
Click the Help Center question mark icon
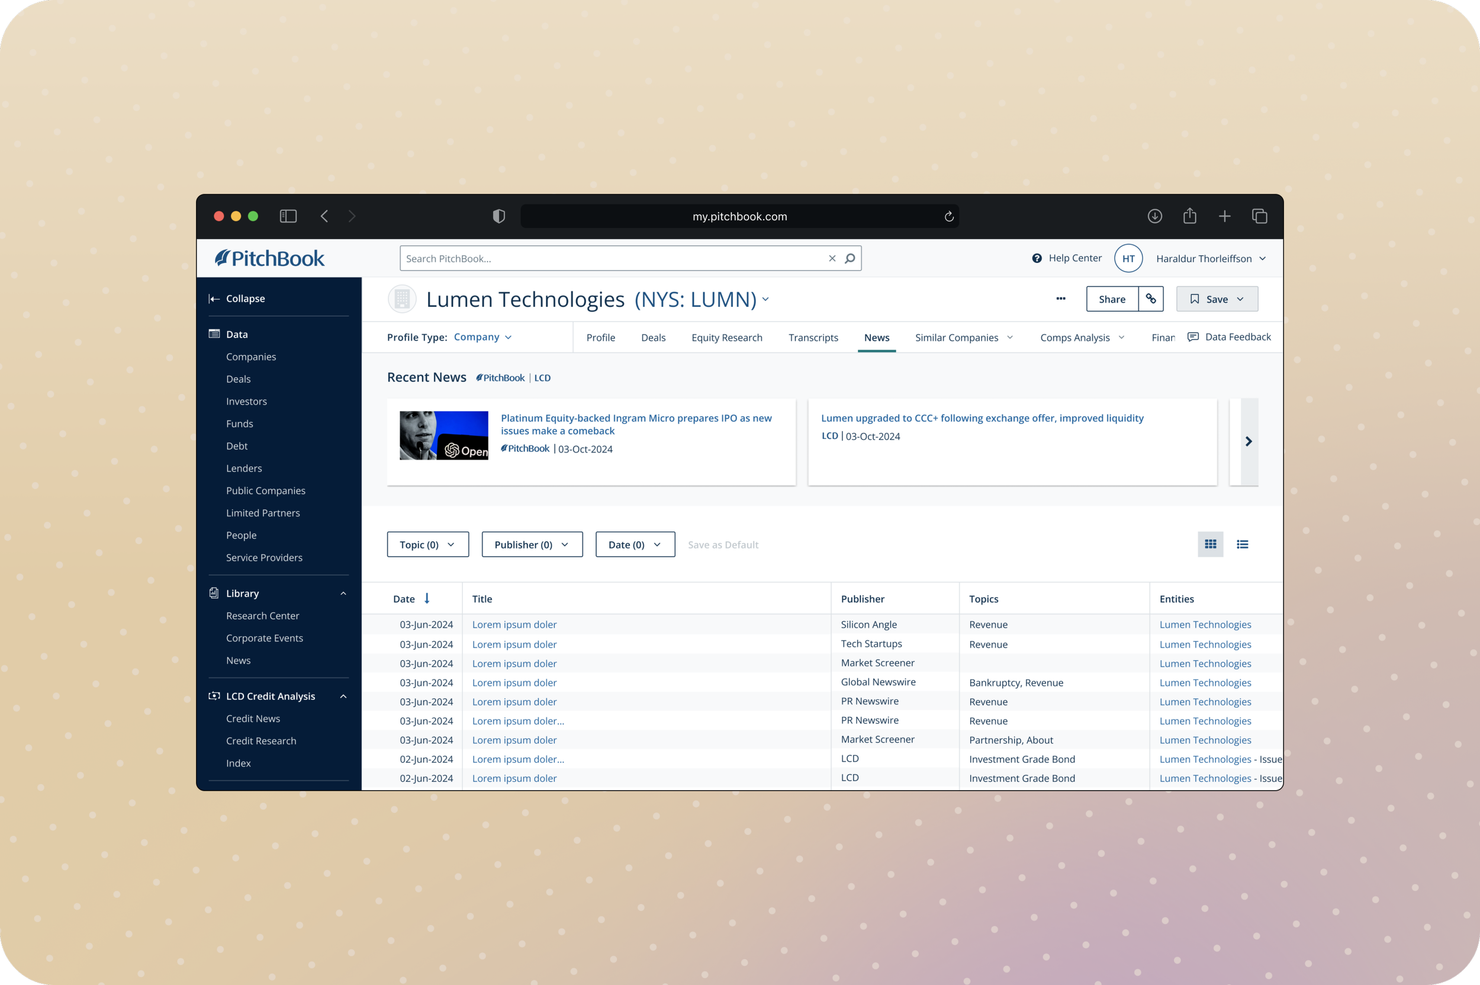1037,258
